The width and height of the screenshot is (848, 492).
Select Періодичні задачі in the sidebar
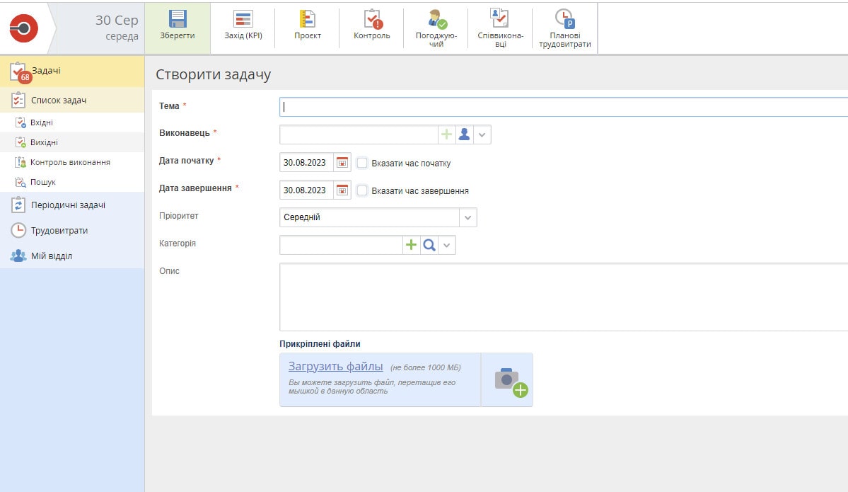pos(68,205)
